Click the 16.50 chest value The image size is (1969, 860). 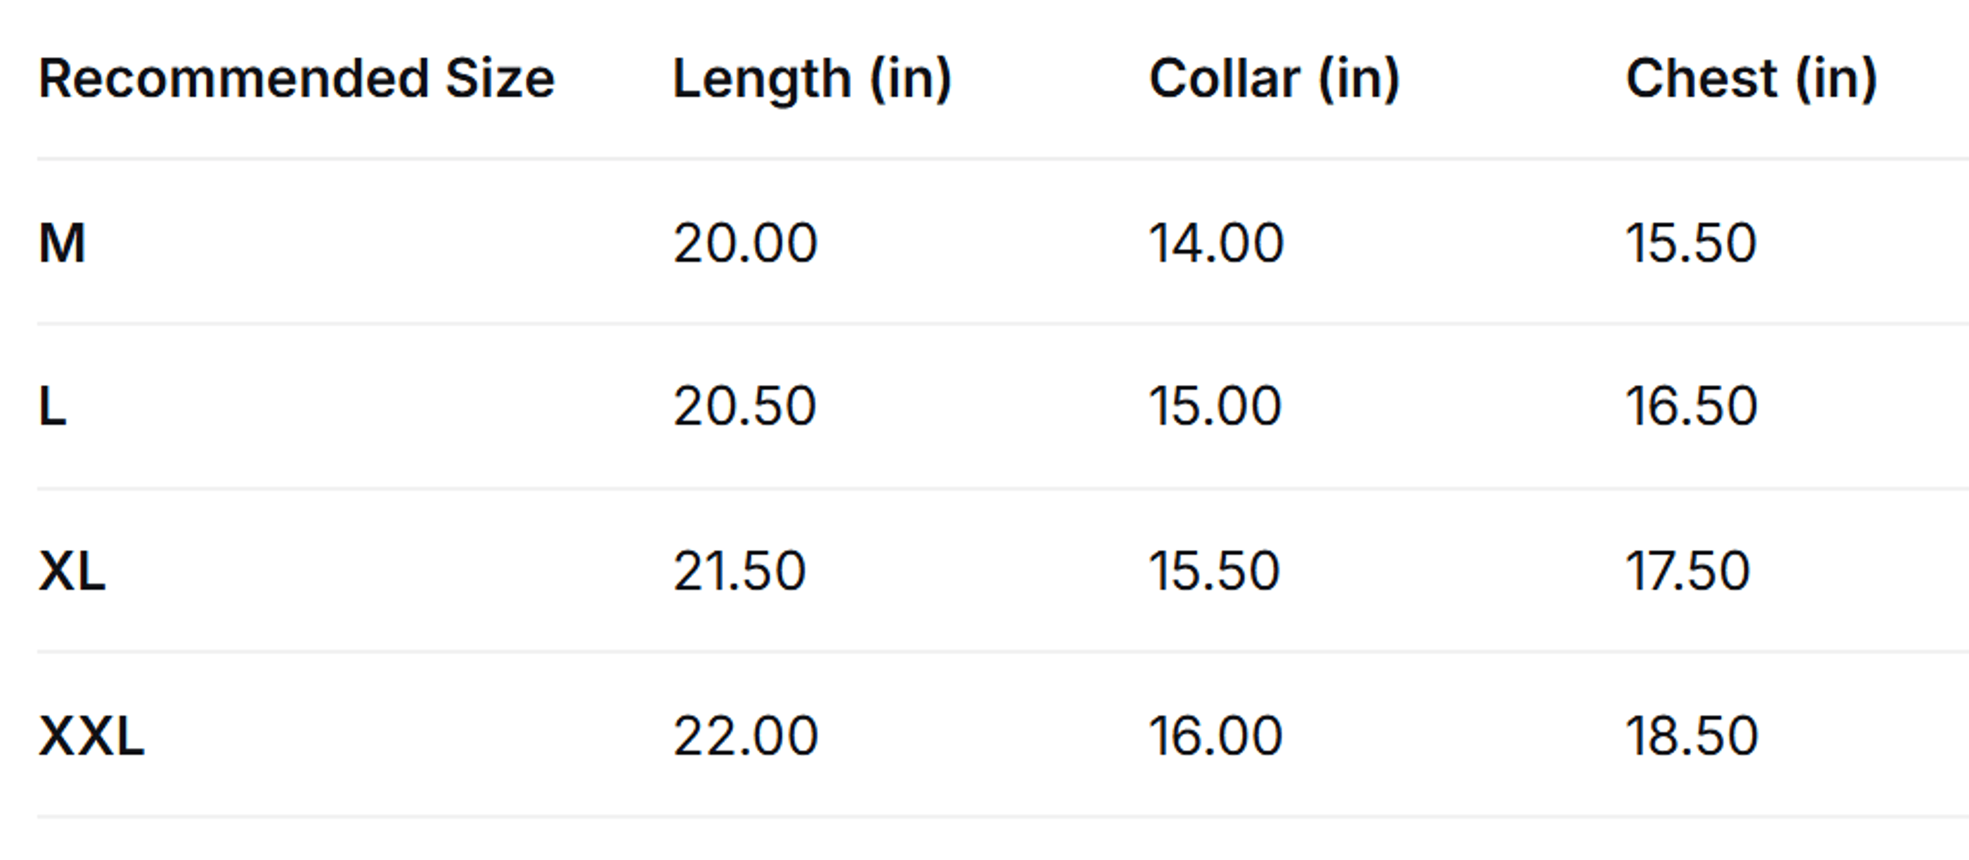pyautogui.click(x=1692, y=406)
